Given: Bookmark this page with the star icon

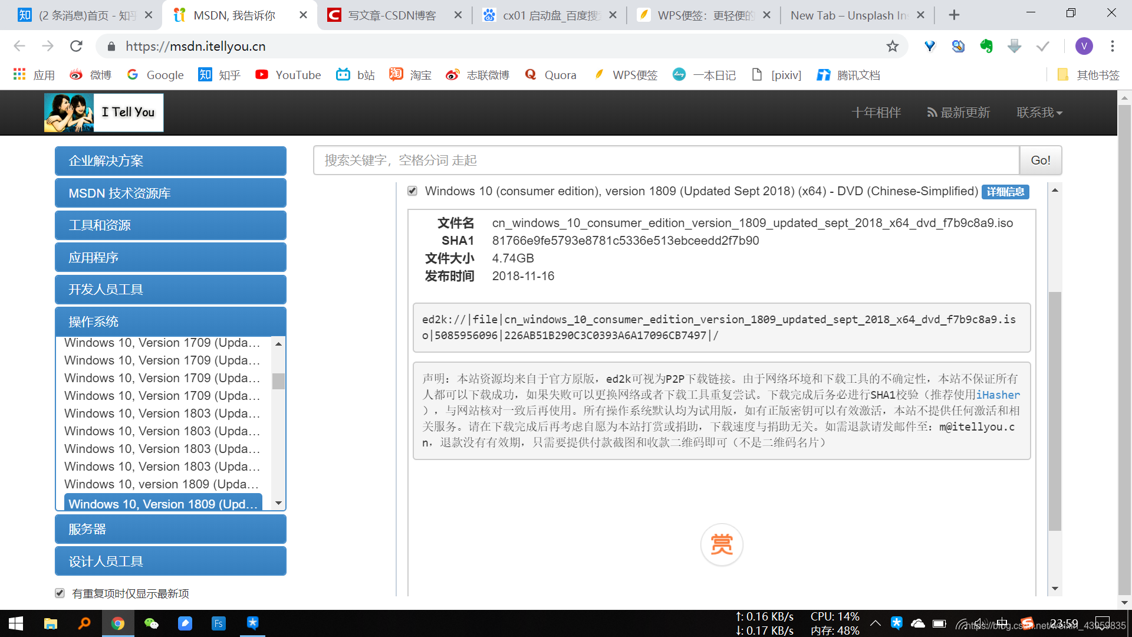Looking at the screenshot, I should 893,46.
